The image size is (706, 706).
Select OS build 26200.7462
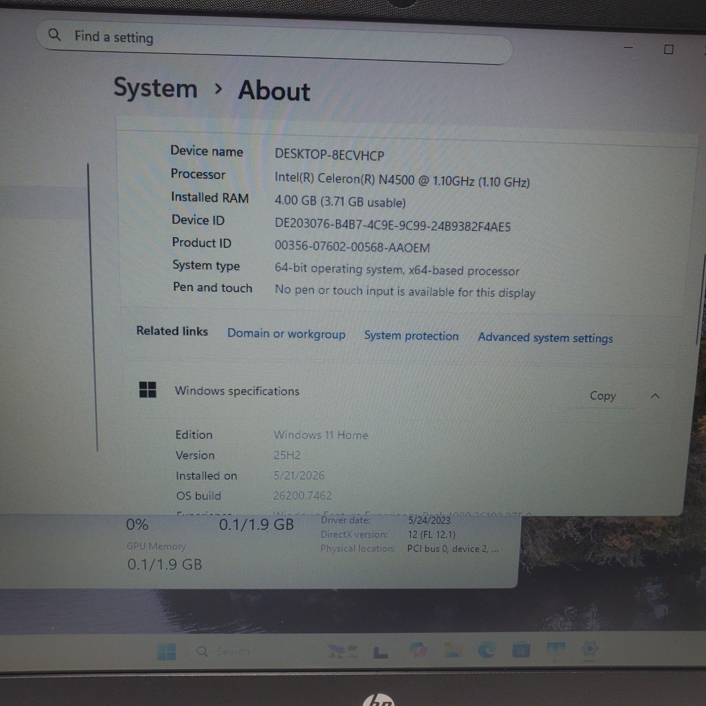pos(303,496)
